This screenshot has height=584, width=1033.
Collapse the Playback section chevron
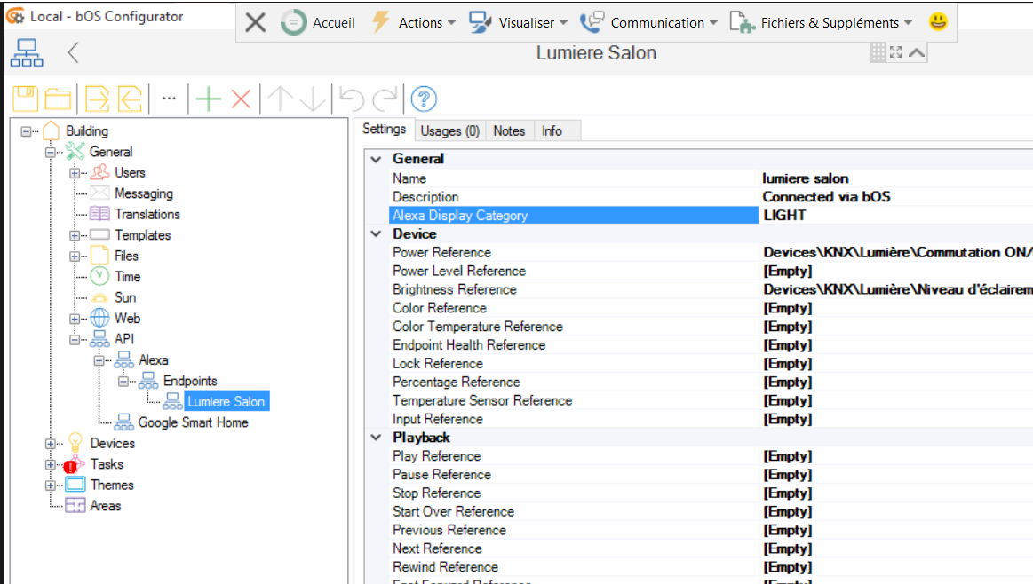click(x=374, y=438)
